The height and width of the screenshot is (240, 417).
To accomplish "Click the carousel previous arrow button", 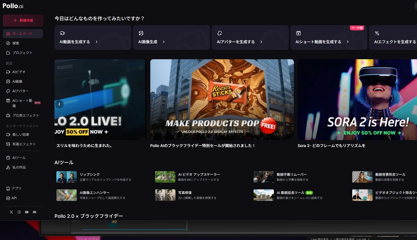I will (x=59, y=104).
